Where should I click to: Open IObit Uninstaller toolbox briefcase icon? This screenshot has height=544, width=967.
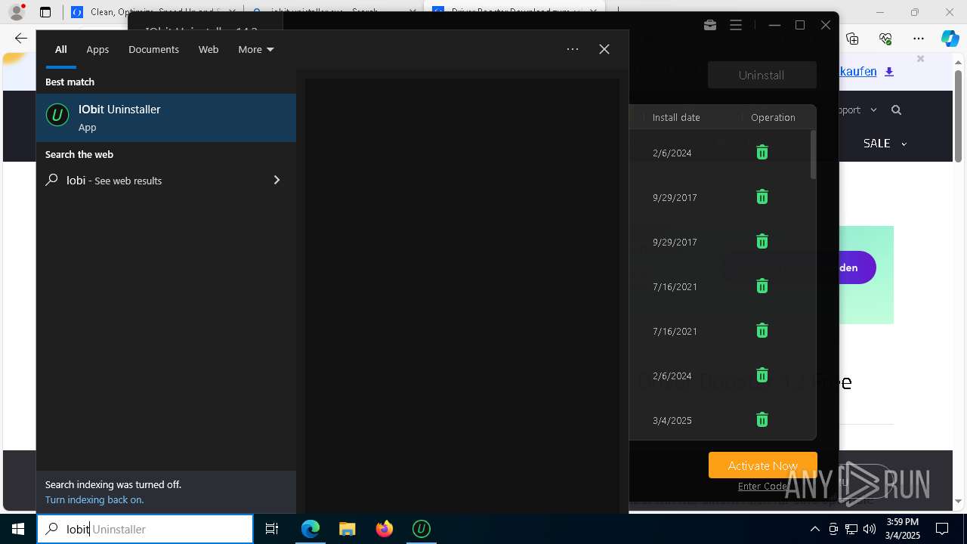[x=710, y=25]
